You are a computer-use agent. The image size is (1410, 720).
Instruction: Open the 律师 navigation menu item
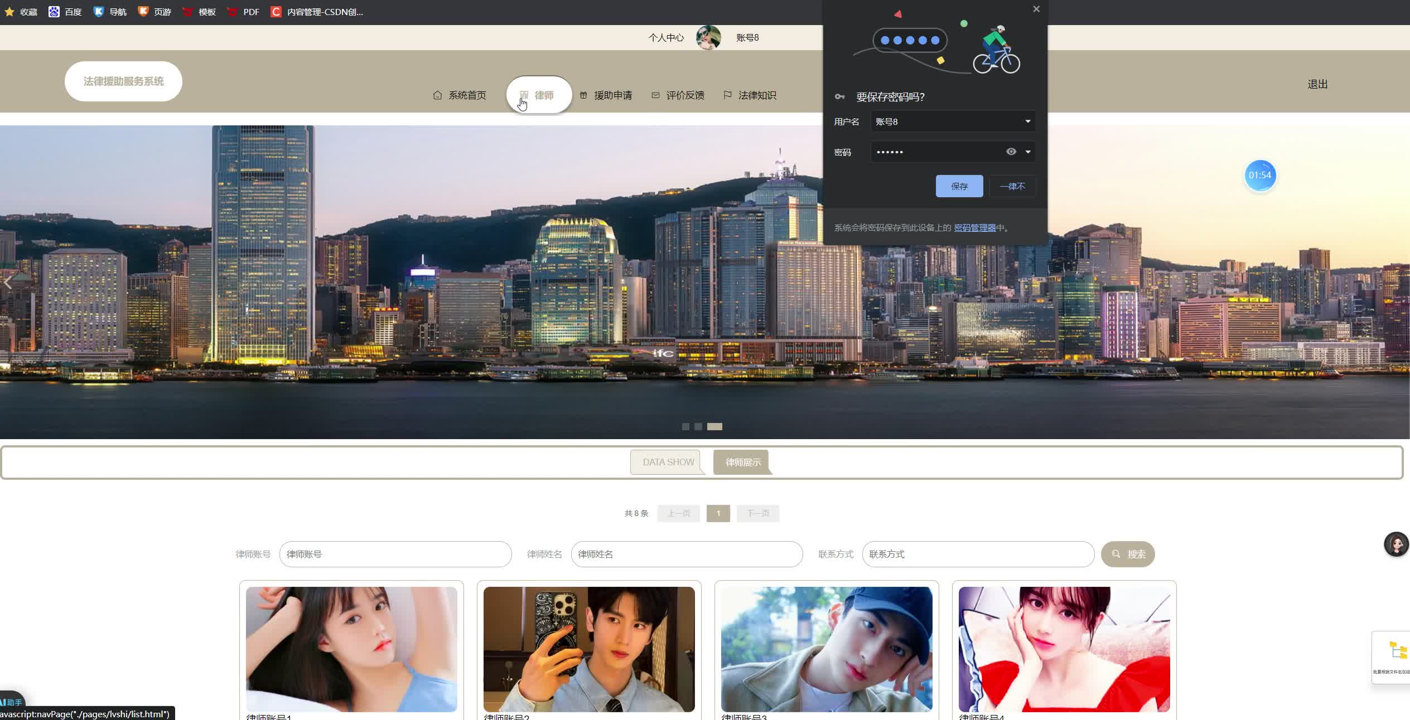tap(539, 95)
